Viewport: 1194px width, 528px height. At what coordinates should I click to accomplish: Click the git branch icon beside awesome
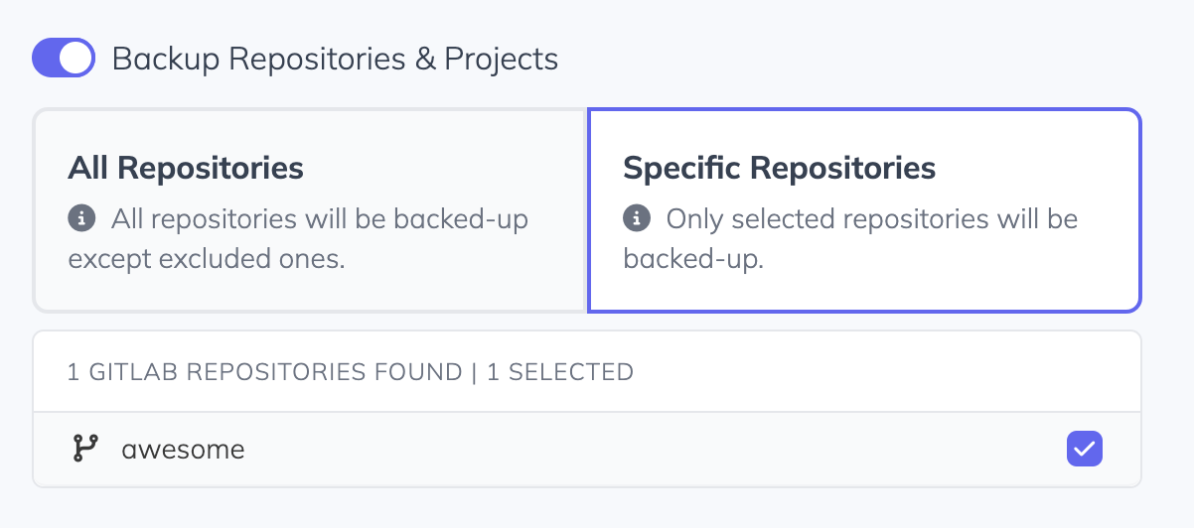tap(86, 450)
